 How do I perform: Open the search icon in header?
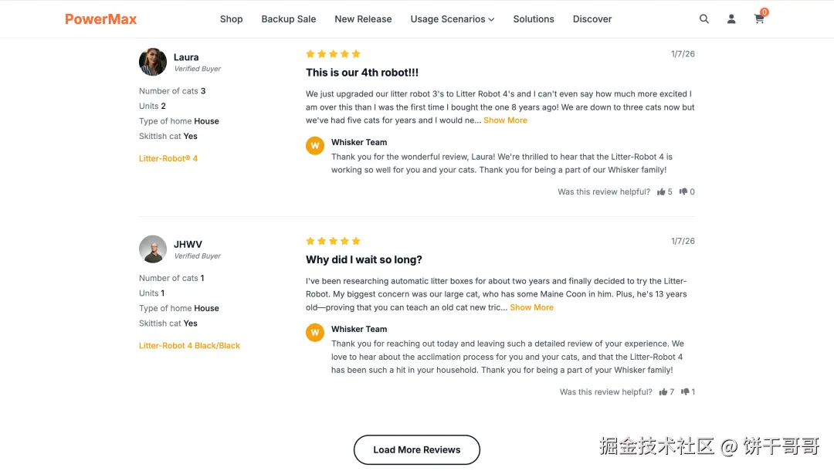[704, 19]
